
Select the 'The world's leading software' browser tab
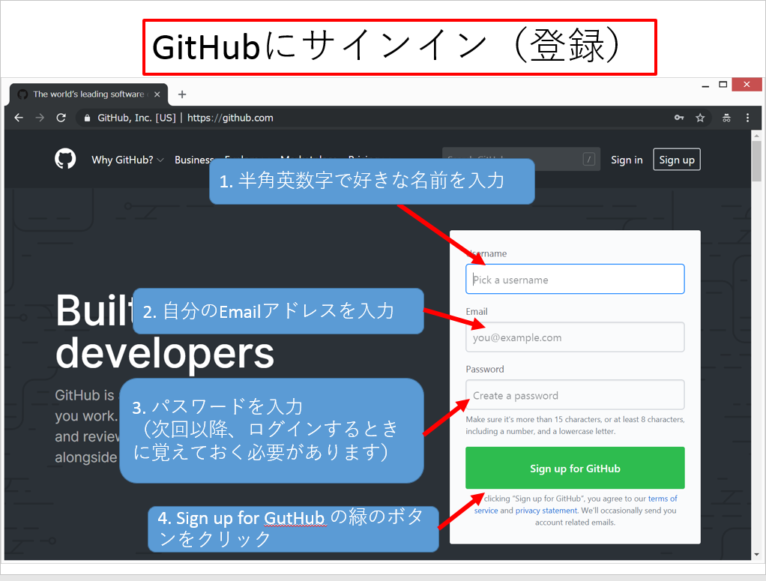82,94
